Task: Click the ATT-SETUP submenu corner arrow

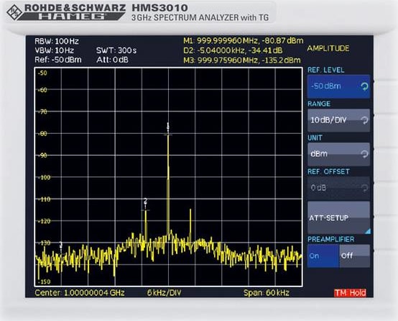Action: click(368, 231)
